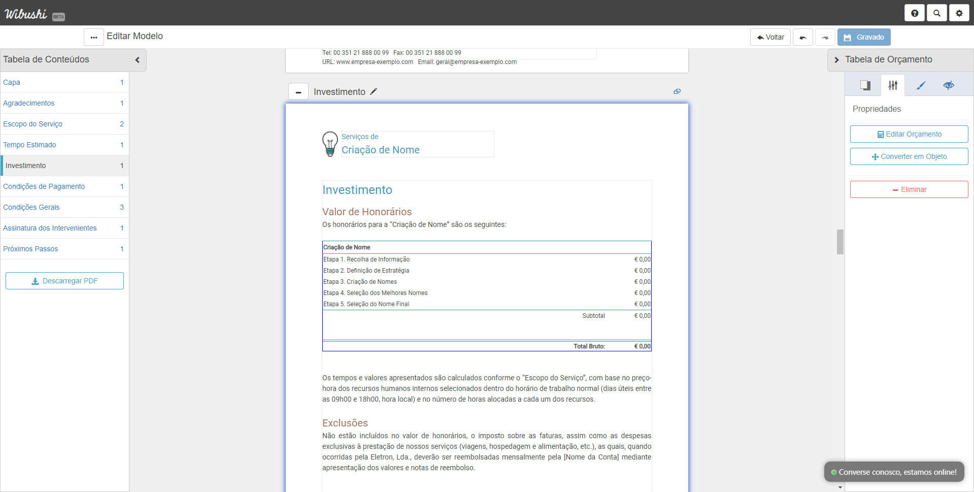This screenshot has height=492, width=974.
Task: Click the Serviços de text
Action: coord(360,137)
